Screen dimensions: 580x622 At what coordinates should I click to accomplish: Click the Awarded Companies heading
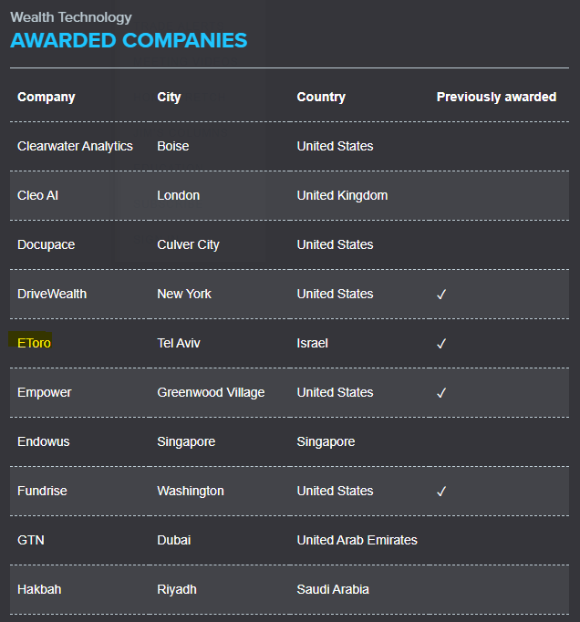click(129, 40)
